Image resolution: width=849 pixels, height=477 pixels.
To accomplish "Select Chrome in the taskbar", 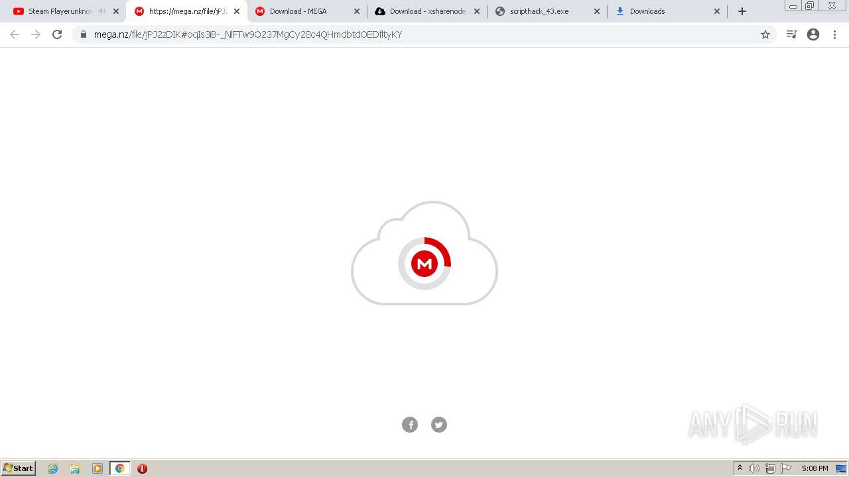I will (119, 468).
